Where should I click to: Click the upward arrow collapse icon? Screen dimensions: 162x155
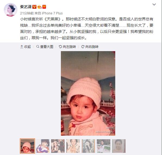point(21,47)
